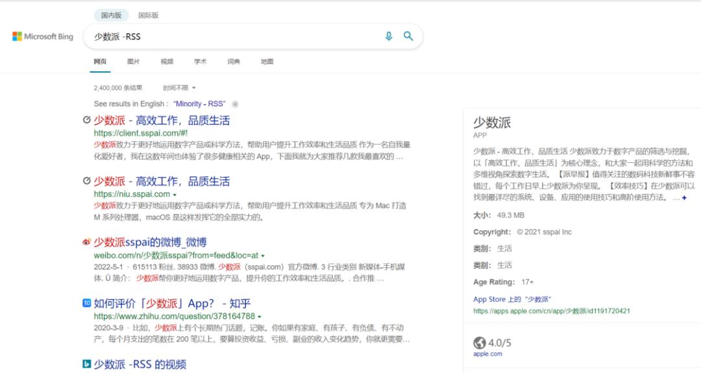
Task: Open the 学术 academic tab
Action: coord(201,62)
